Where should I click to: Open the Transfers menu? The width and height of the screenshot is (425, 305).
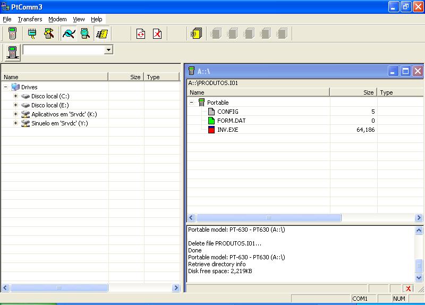[30, 19]
